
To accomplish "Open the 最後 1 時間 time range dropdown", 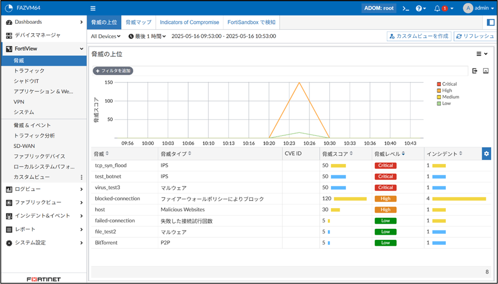I will click(x=147, y=36).
